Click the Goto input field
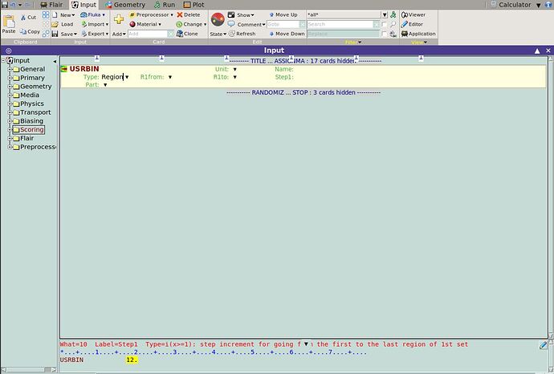 (x=283, y=24)
